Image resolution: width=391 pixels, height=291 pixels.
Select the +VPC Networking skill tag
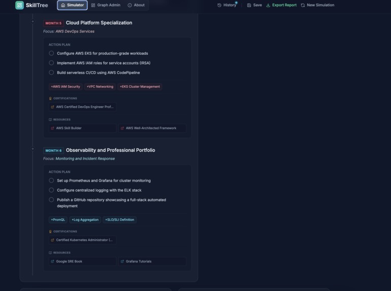100,86
